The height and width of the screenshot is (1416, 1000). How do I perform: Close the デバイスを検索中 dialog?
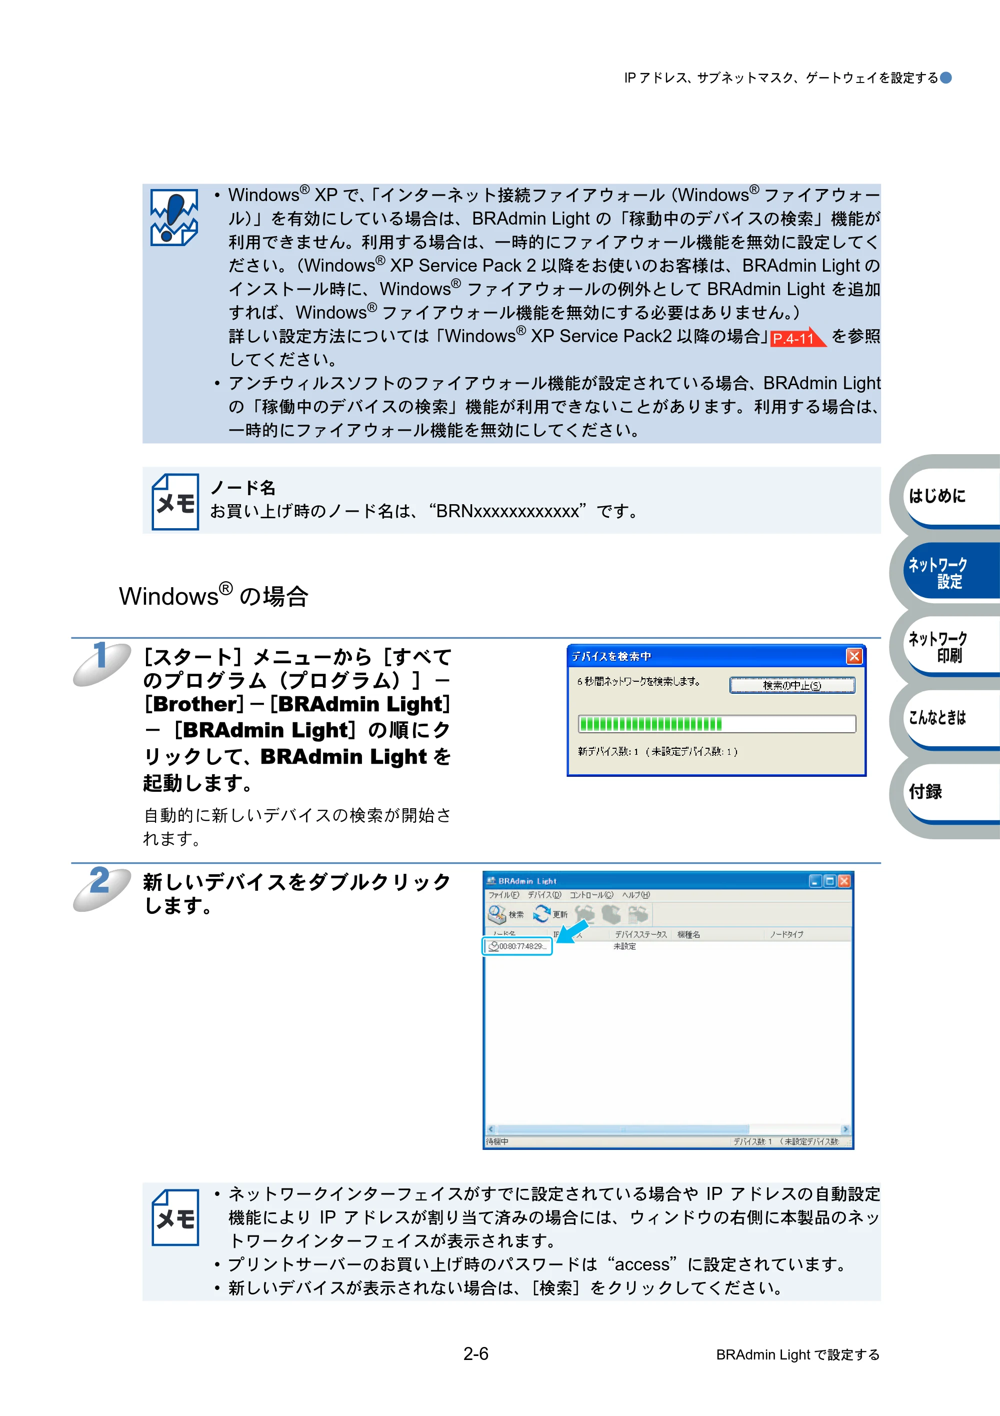click(854, 656)
